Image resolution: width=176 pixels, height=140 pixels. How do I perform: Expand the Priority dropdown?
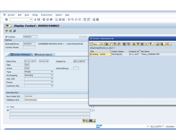click(x=52, y=82)
